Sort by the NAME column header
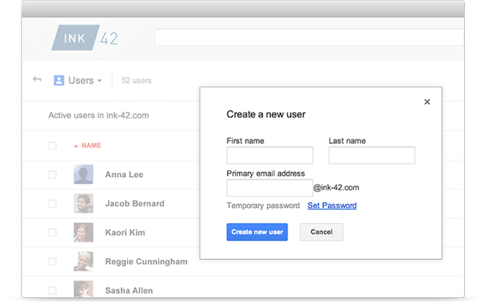 [x=91, y=146]
